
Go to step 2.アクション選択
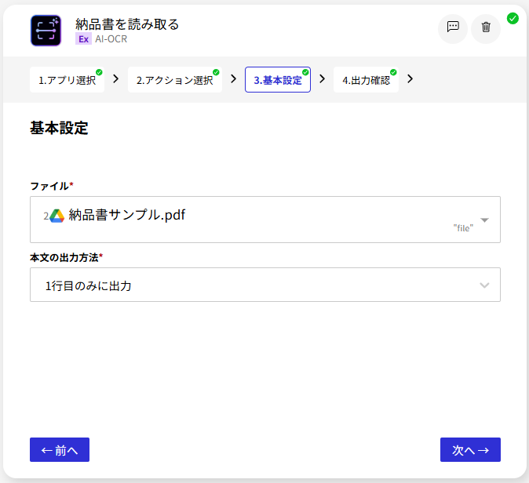point(175,80)
